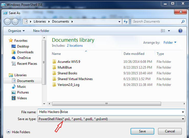The height and width of the screenshot is (138, 189).
Task: Expand arrow between Libraries and Documents
Action: click(x=49, y=22)
